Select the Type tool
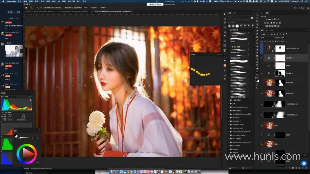Image resolution: width=310 pixels, height=174 pixels. (x=257, y=59)
